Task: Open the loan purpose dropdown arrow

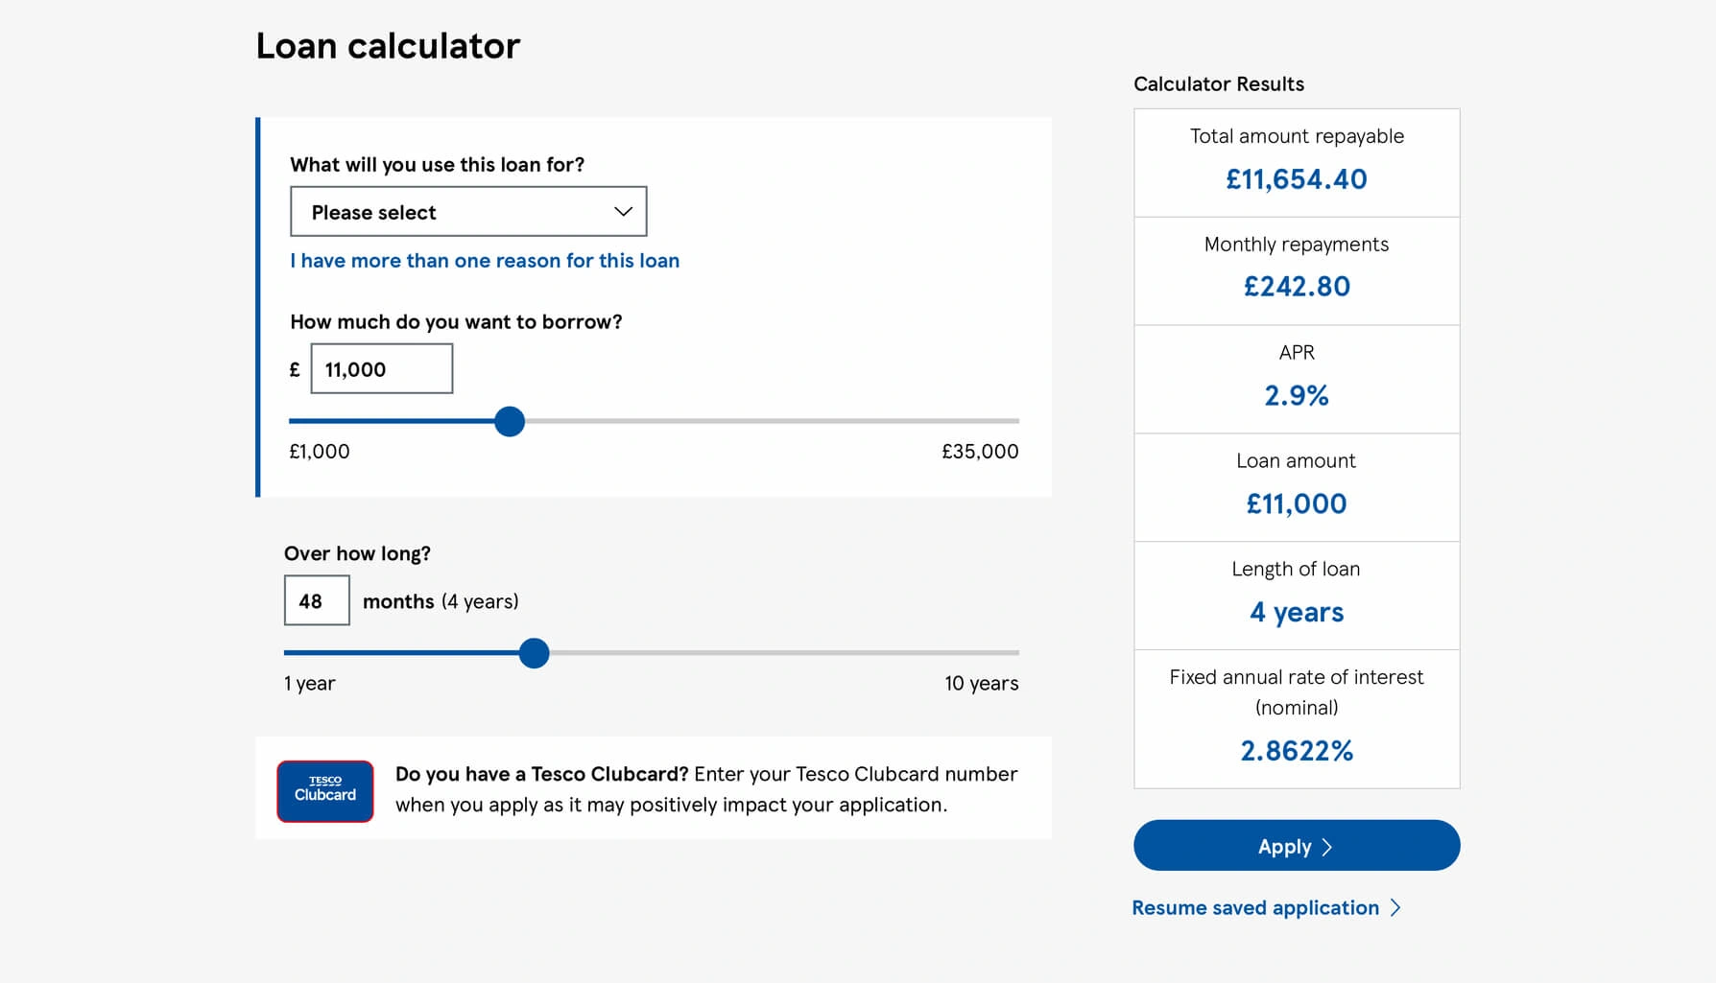Action: [623, 212]
